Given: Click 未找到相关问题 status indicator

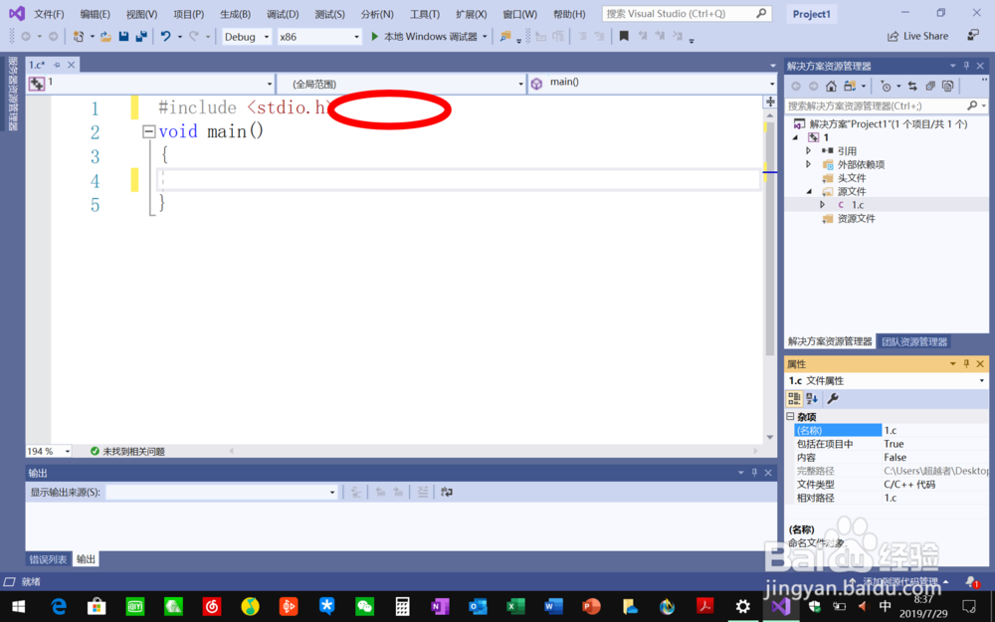Looking at the screenshot, I should (x=127, y=451).
